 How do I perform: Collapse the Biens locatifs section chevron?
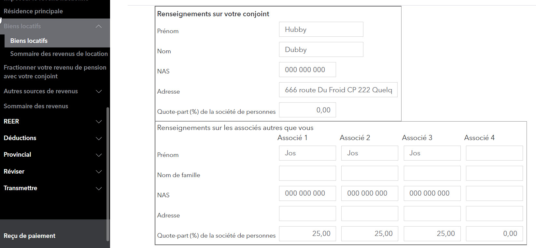pos(99,26)
